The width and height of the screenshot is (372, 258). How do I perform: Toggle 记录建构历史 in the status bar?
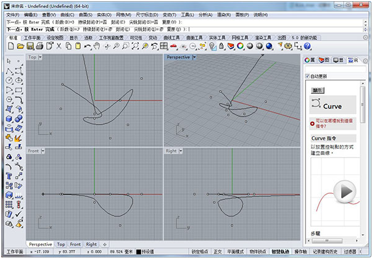(x=325, y=252)
